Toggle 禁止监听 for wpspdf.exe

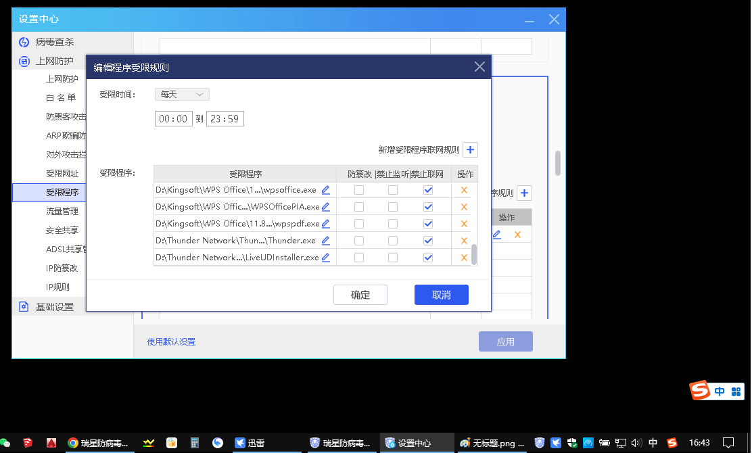click(x=393, y=224)
